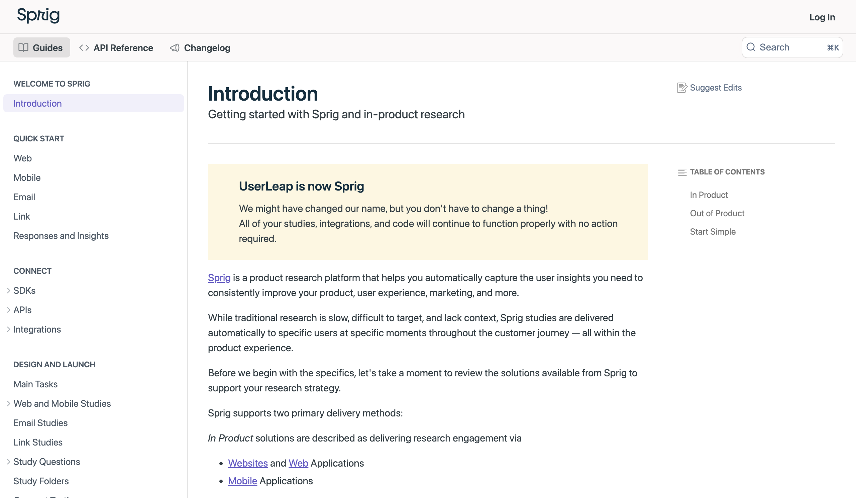The width and height of the screenshot is (856, 498).
Task: Jump to Out of Product section
Action: 717,213
